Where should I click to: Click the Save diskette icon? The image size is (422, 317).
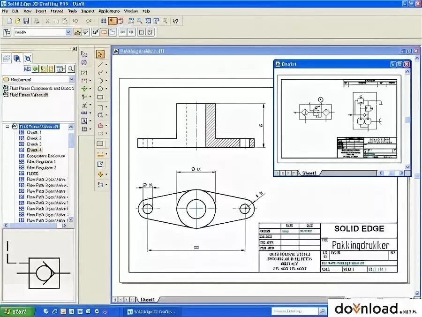point(26,21)
